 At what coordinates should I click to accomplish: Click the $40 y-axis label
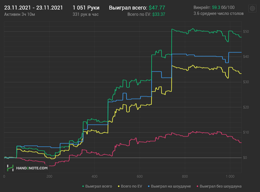pos(246,57)
